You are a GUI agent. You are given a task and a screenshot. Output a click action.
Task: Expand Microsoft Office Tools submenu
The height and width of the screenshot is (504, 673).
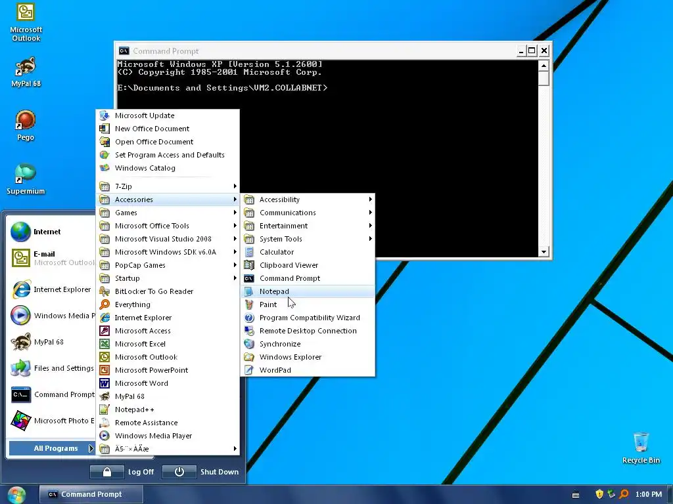(x=168, y=226)
